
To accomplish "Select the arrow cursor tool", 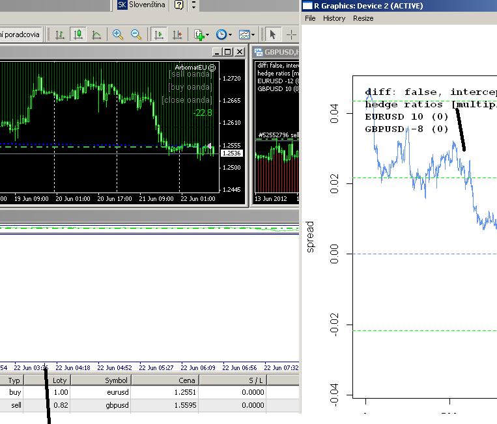I will tap(272, 34).
